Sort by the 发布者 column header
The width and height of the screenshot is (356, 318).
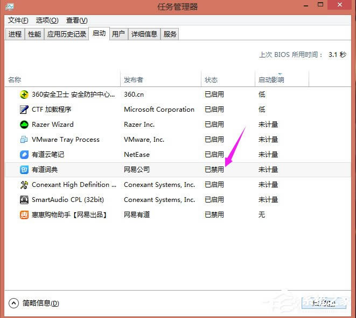coord(160,79)
